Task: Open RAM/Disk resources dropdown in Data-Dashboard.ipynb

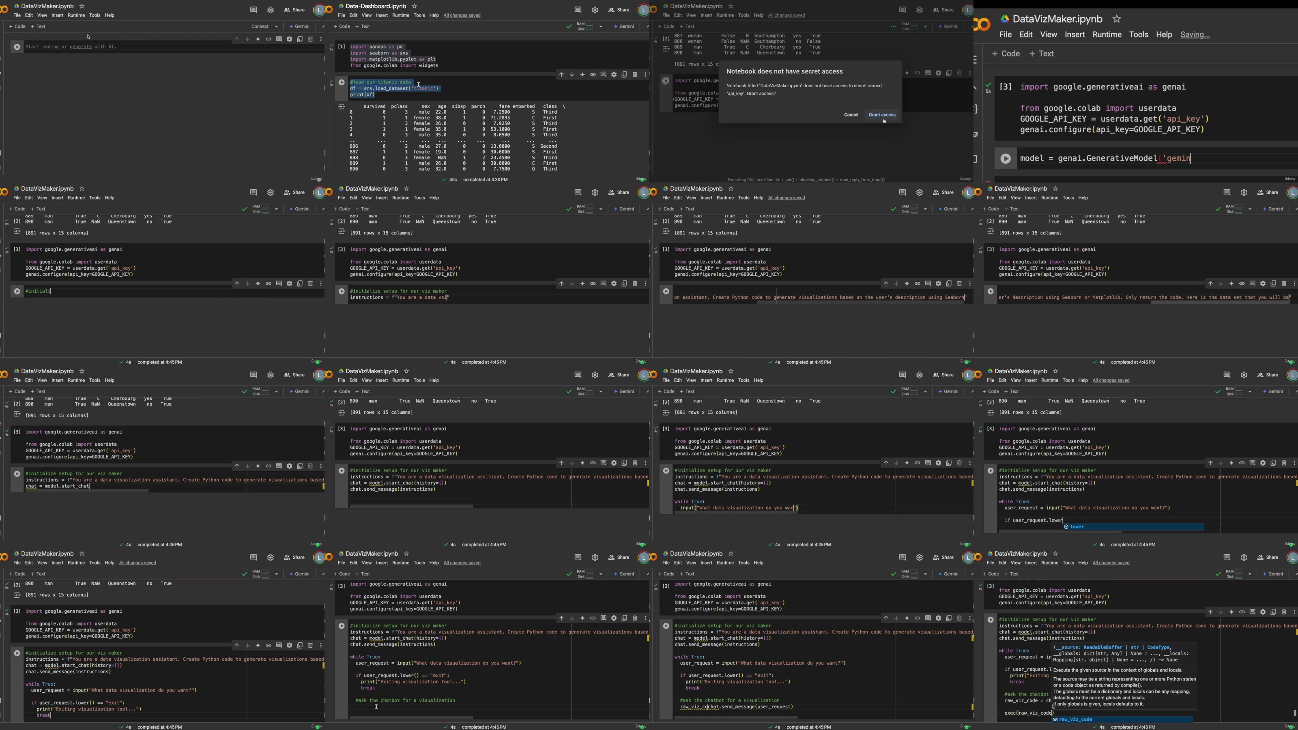Action: (x=601, y=26)
